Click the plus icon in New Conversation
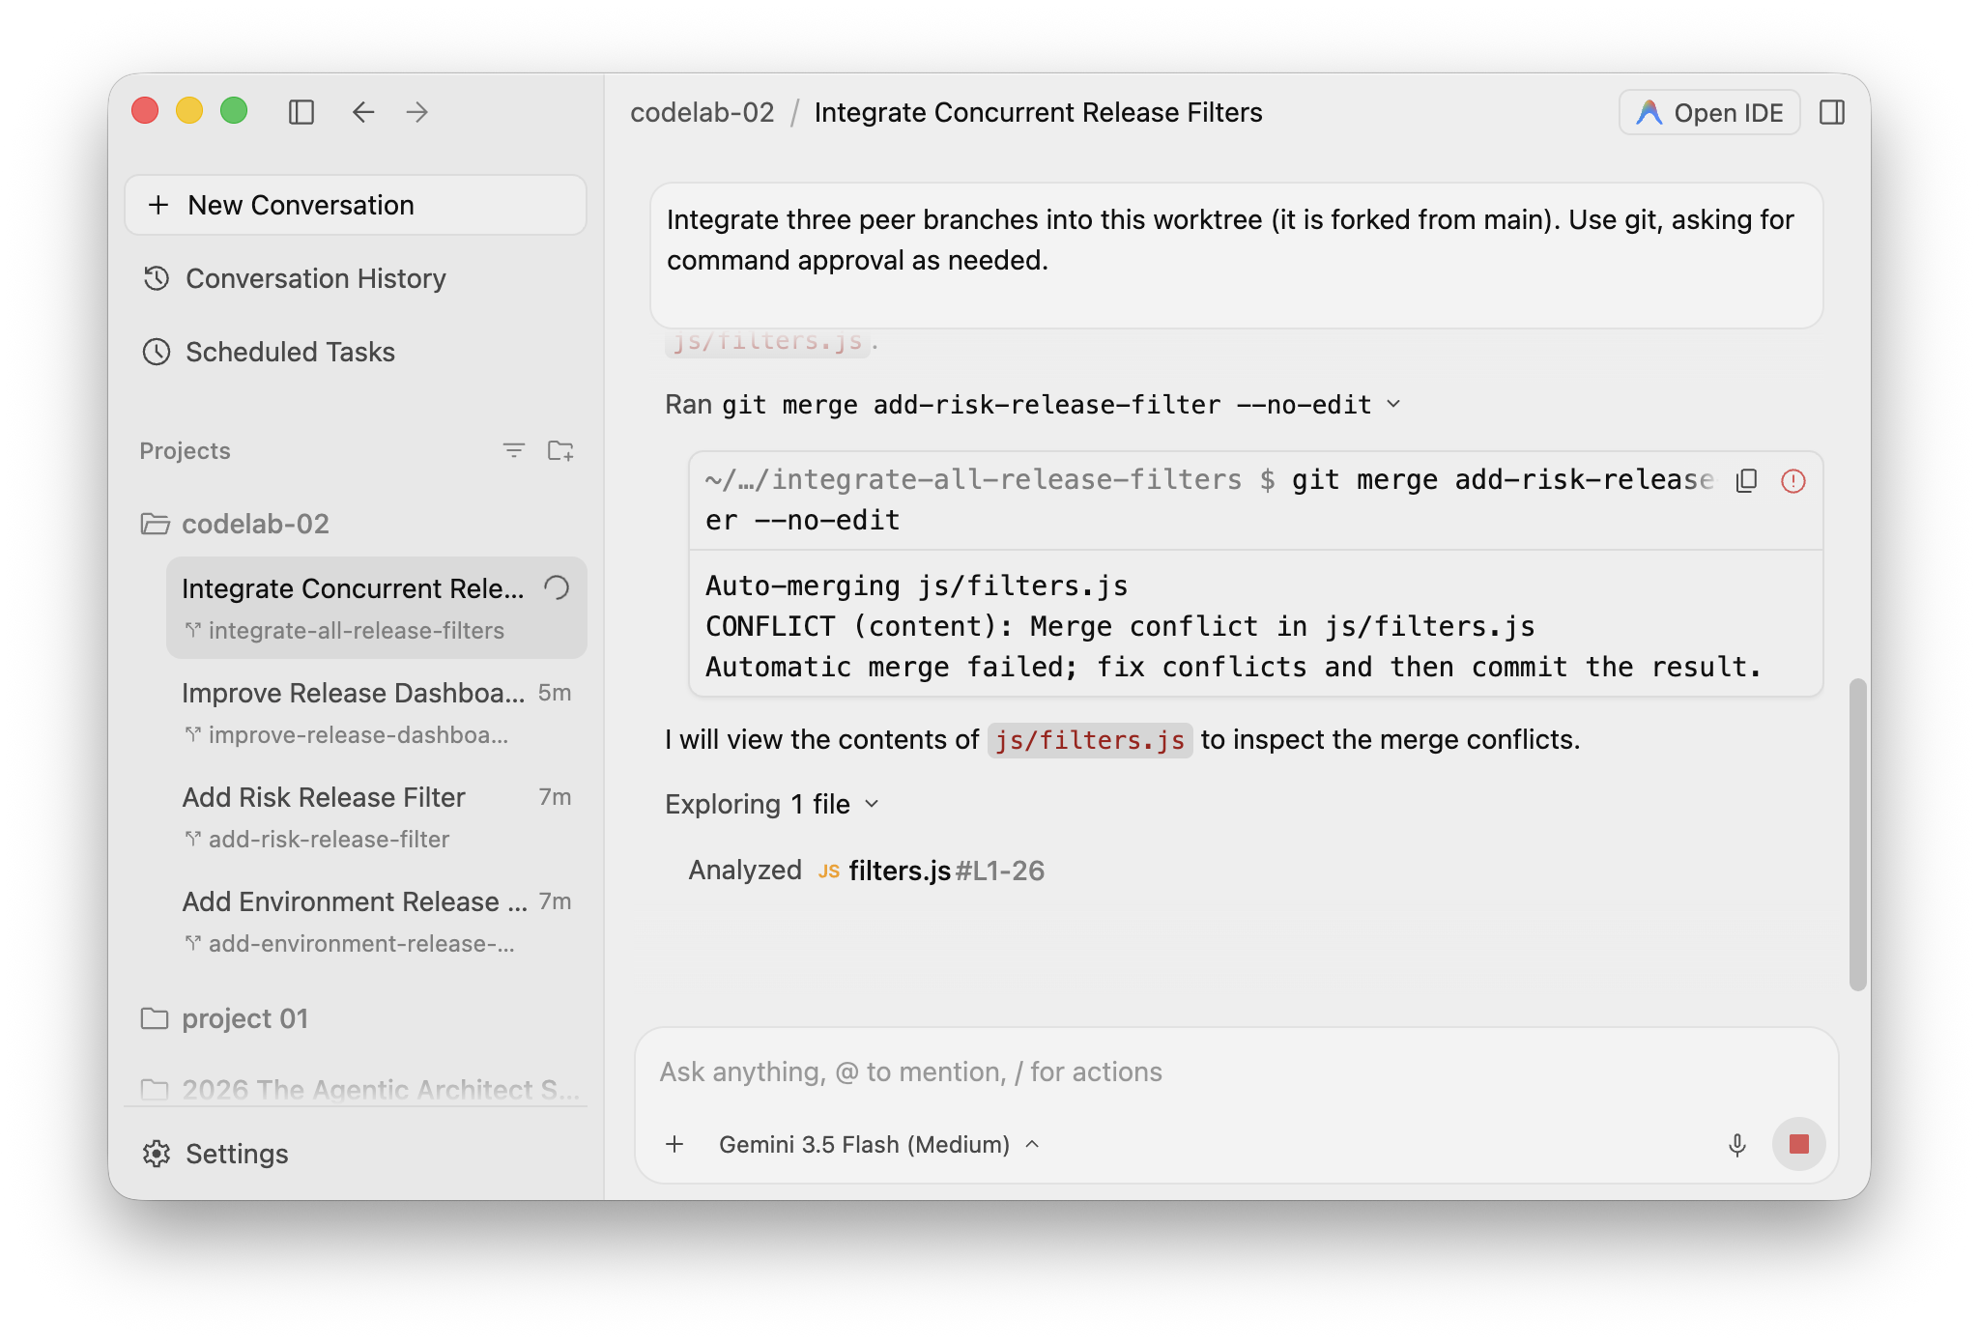 pos(158,205)
